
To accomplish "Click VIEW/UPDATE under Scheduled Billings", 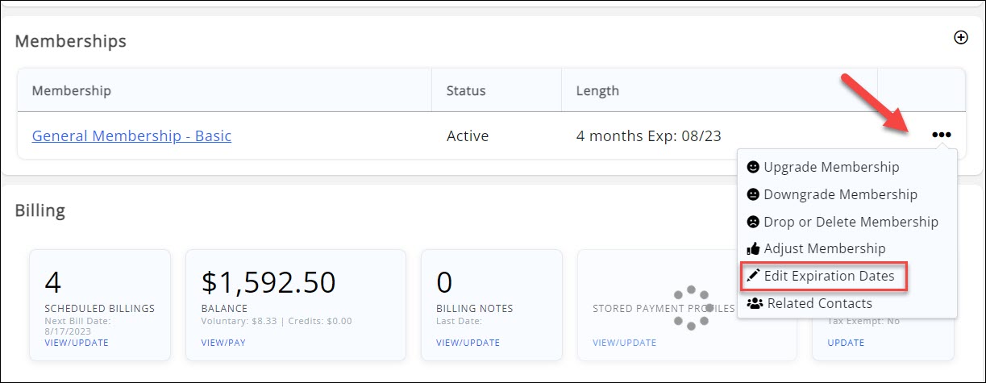I will pyautogui.click(x=77, y=343).
